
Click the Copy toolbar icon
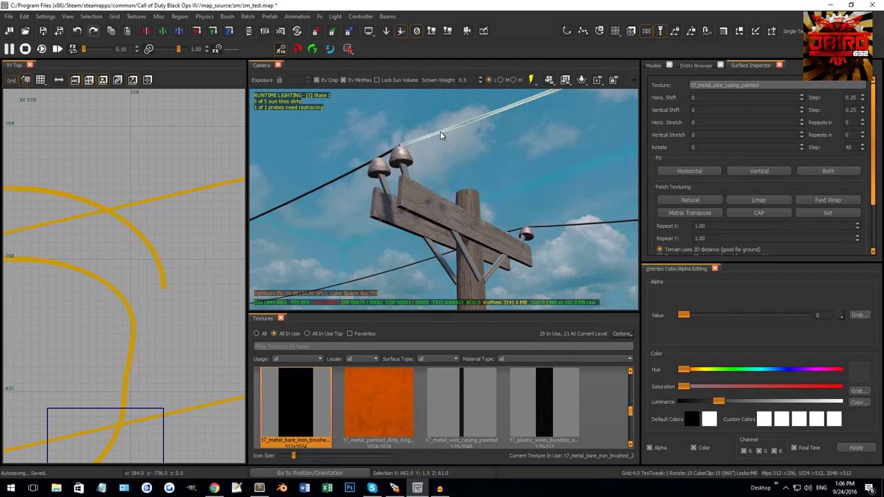pyautogui.click(x=110, y=30)
